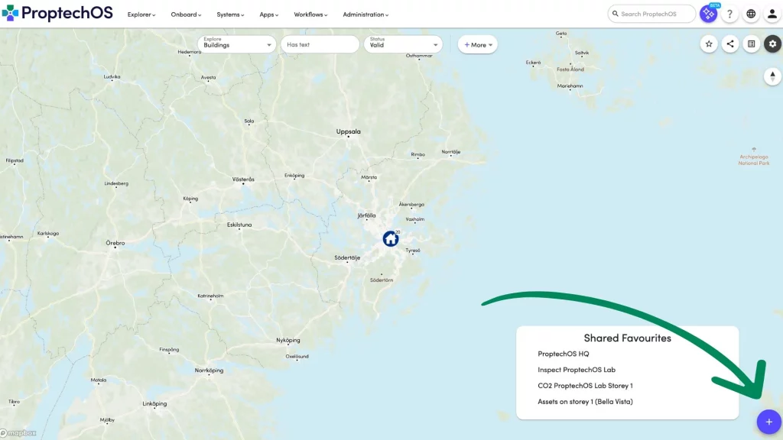The height and width of the screenshot is (440, 783).
Task: Expand the Status Valid dropdown
Action: [x=404, y=44]
